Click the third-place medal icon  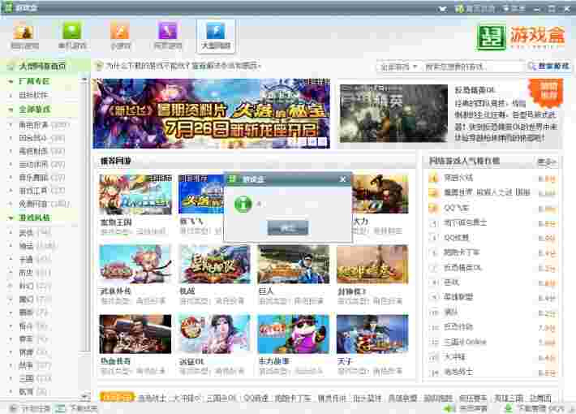tap(434, 208)
